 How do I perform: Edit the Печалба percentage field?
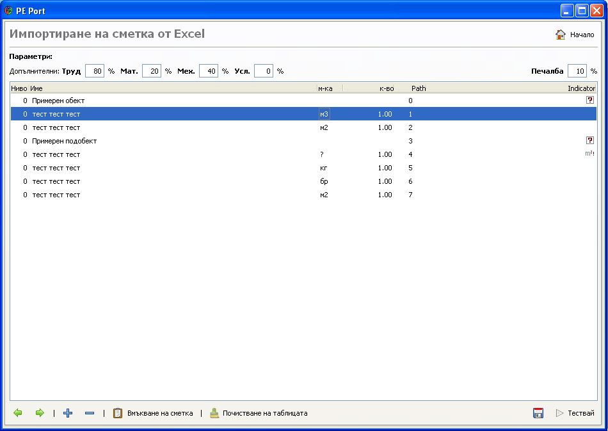point(577,71)
